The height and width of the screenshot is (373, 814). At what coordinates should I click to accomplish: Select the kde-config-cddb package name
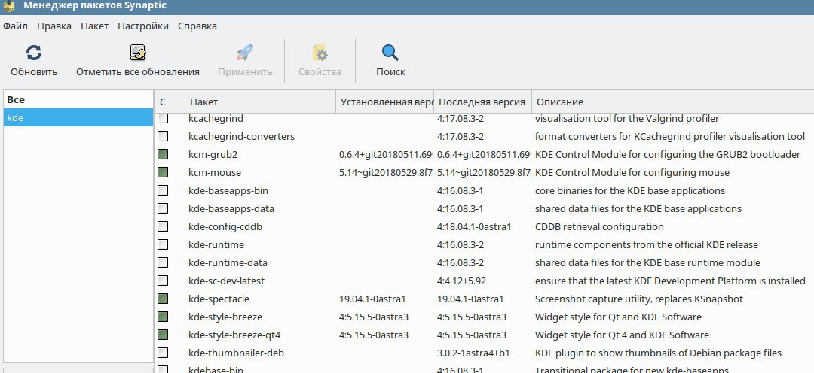click(225, 227)
